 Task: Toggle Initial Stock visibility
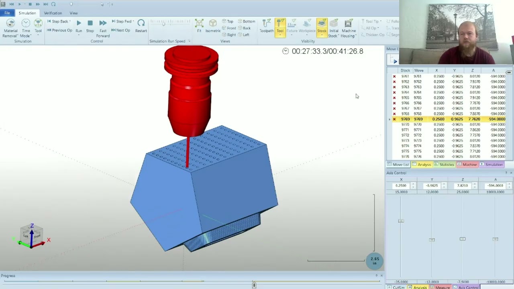tap(334, 28)
